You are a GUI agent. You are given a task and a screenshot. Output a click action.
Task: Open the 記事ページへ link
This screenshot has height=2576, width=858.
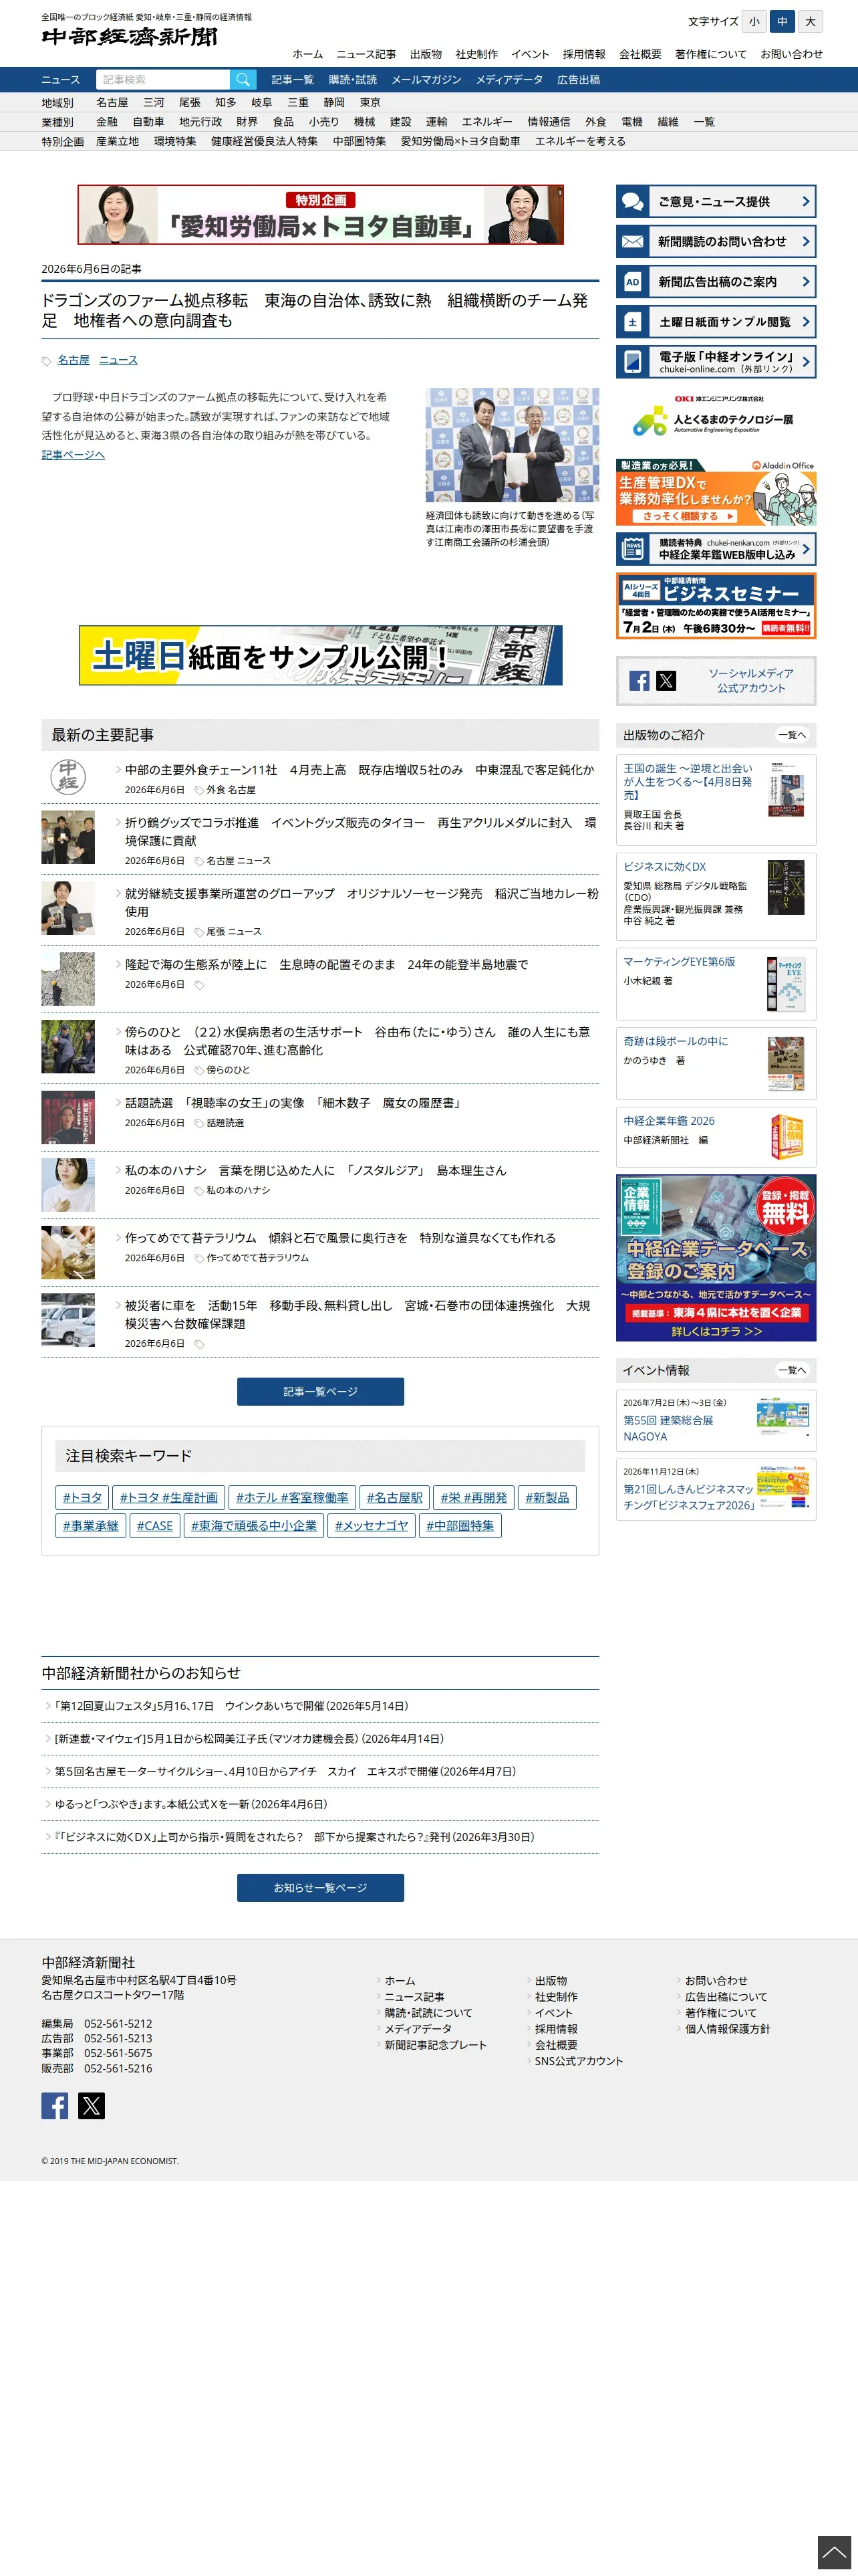pos(73,455)
